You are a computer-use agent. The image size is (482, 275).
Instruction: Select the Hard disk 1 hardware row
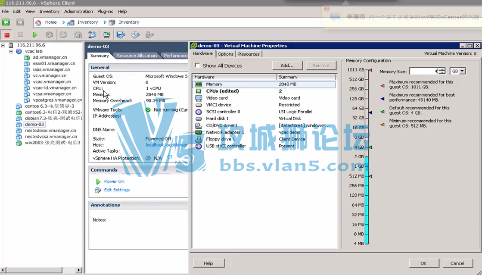click(x=264, y=119)
